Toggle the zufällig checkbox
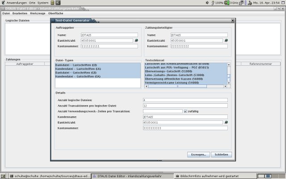The image size is (286, 179). pos(185,111)
